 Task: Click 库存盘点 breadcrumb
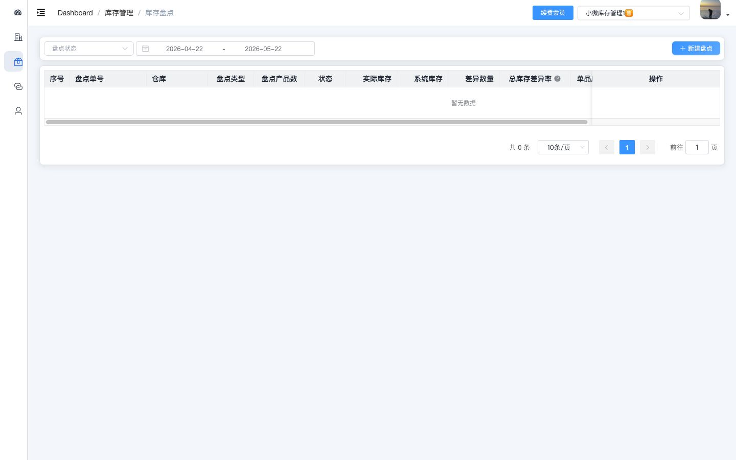[159, 13]
